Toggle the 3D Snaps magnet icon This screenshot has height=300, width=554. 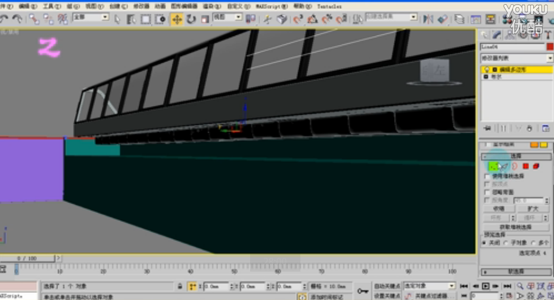point(297,19)
